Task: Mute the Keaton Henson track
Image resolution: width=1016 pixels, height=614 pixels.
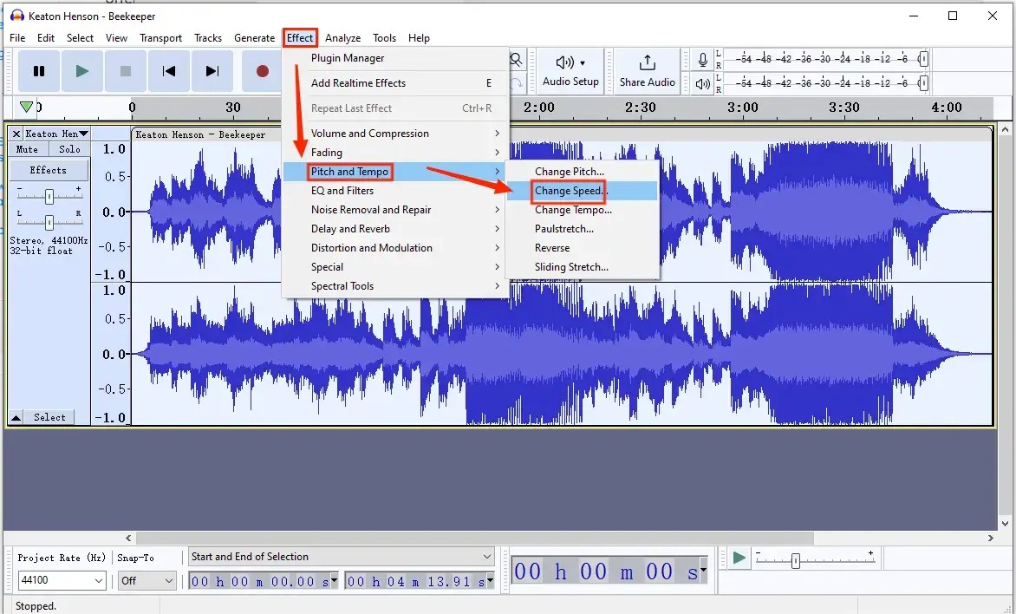Action: click(27, 148)
